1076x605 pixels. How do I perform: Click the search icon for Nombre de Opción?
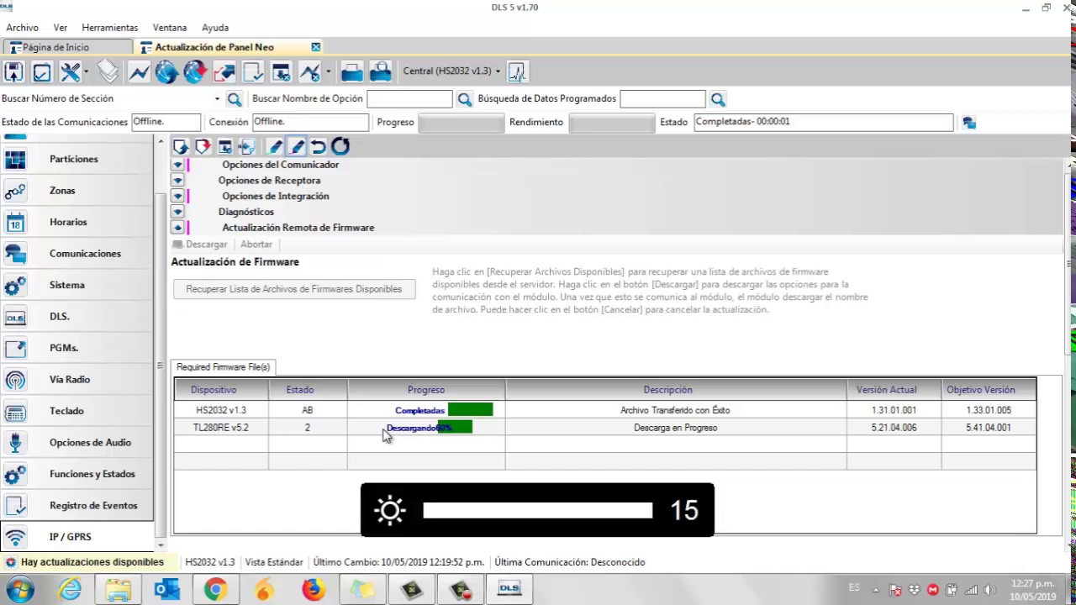pyautogui.click(x=465, y=99)
